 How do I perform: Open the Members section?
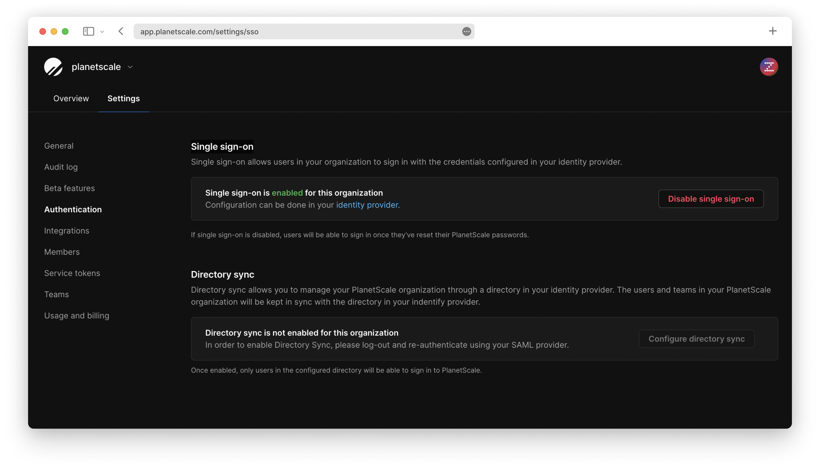(62, 252)
